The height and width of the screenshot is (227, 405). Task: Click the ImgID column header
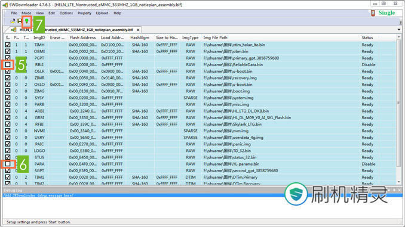39,38
